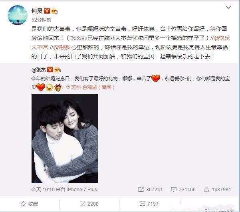Open the 7197 comments section
This screenshot has height=212, width=240.
point(149,204)
